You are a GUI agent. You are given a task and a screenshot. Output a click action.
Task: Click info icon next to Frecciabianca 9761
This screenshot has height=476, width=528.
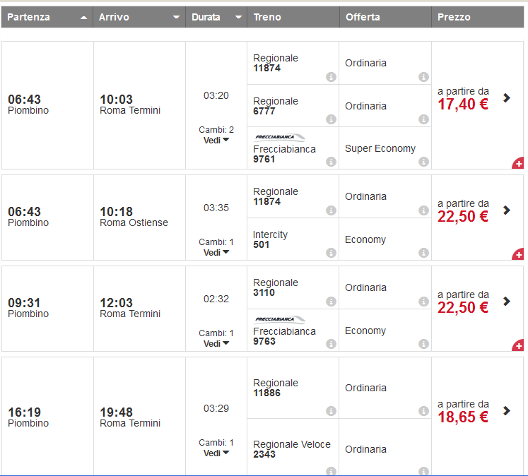tap(331, 162)
